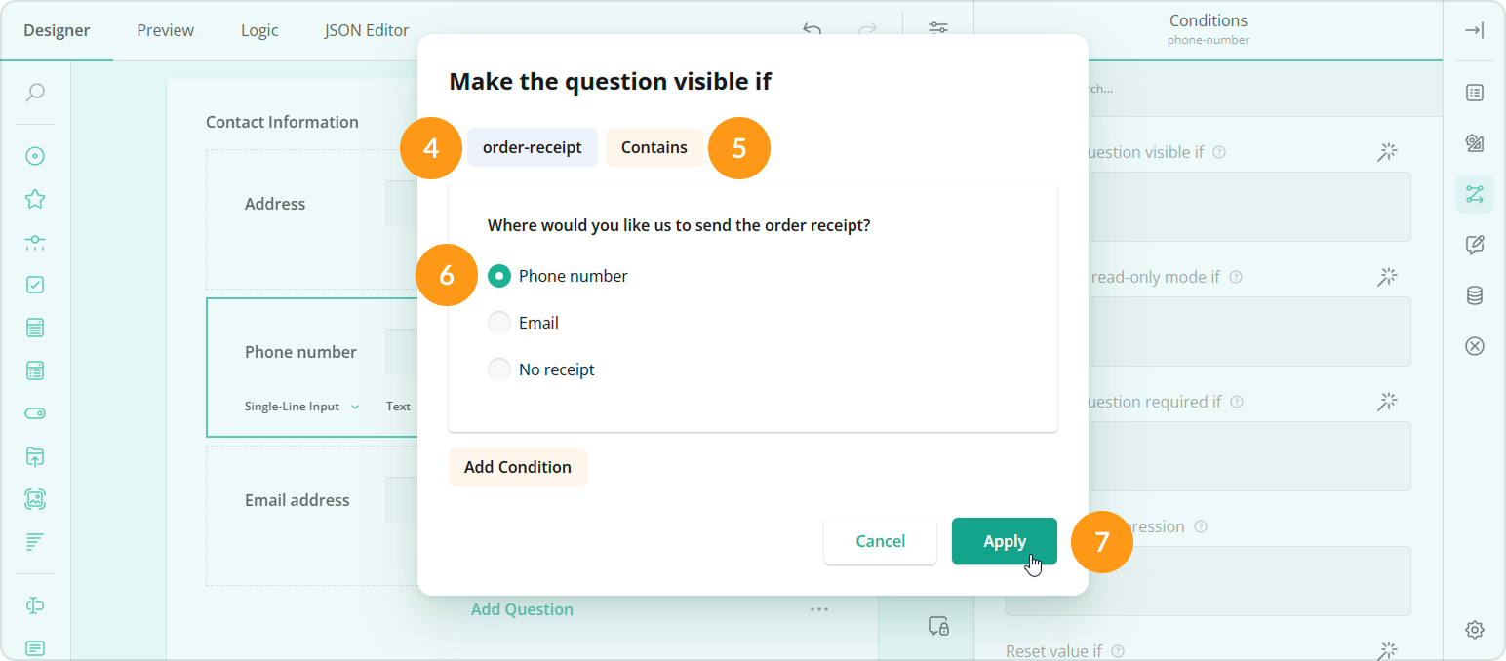Select the Rating Scale question type

coord(34,198)
